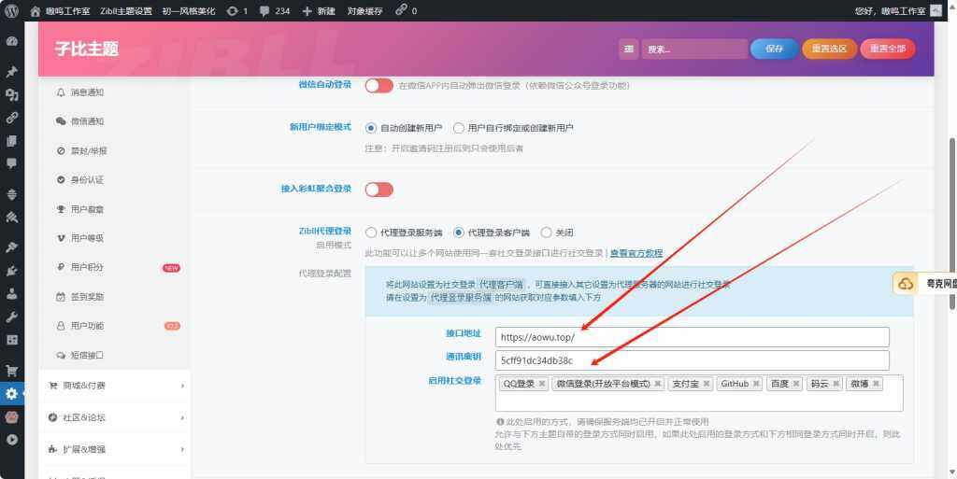The height and width of the screenshot is (479, 957).
Task: Toggle 接入彩虹聚合登录 switch
Action: point(379,190)
